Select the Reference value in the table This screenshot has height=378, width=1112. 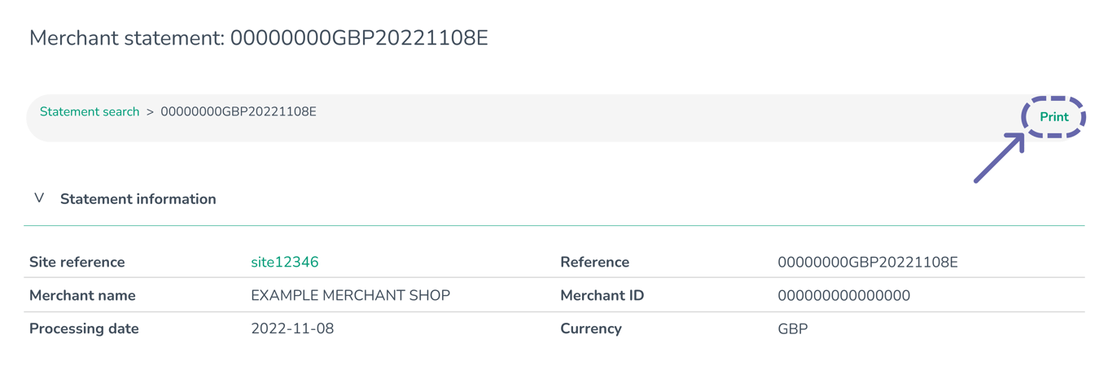[868, 263]
